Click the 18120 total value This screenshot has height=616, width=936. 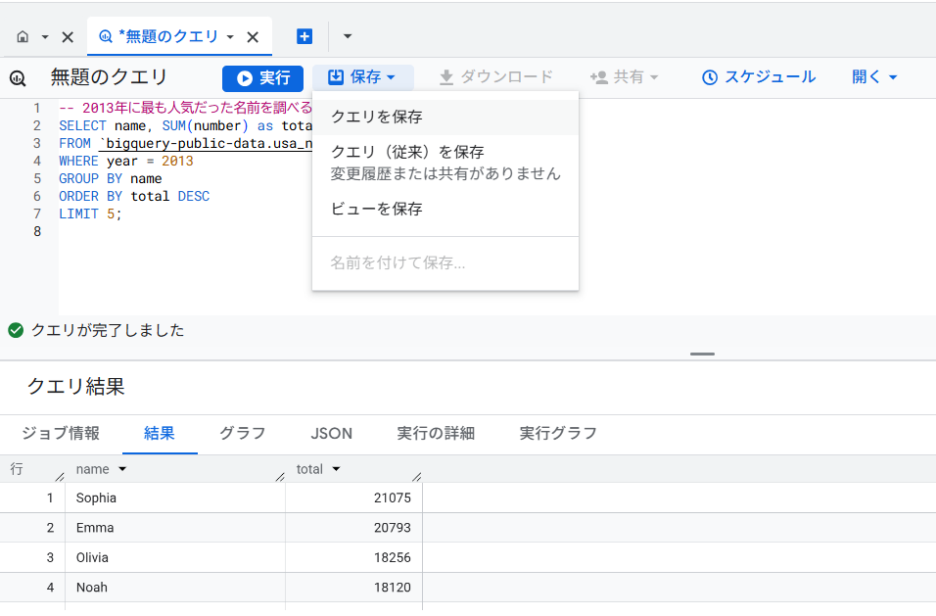click(393, 588)
